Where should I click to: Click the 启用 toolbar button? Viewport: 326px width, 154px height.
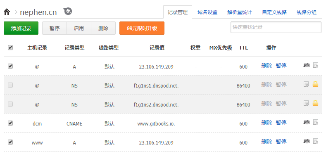point(79,28)
